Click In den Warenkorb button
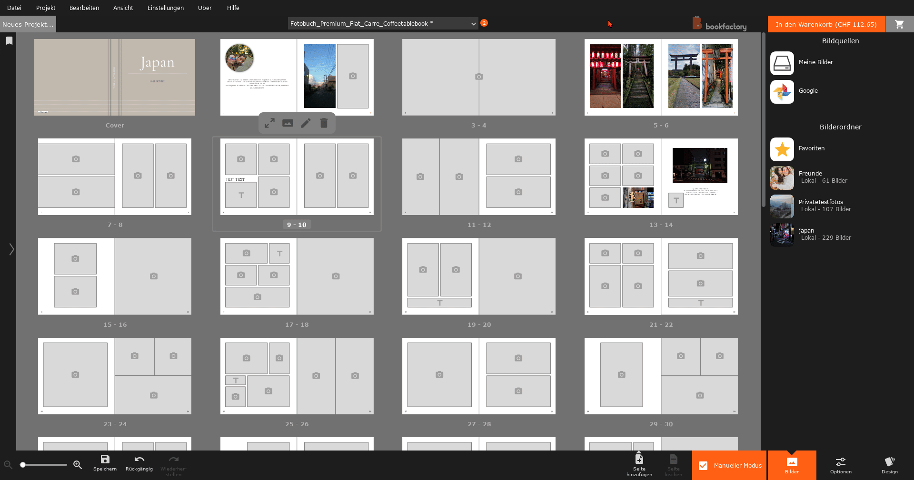Viewport: 914px width, 480px height. tap(826, 24)
